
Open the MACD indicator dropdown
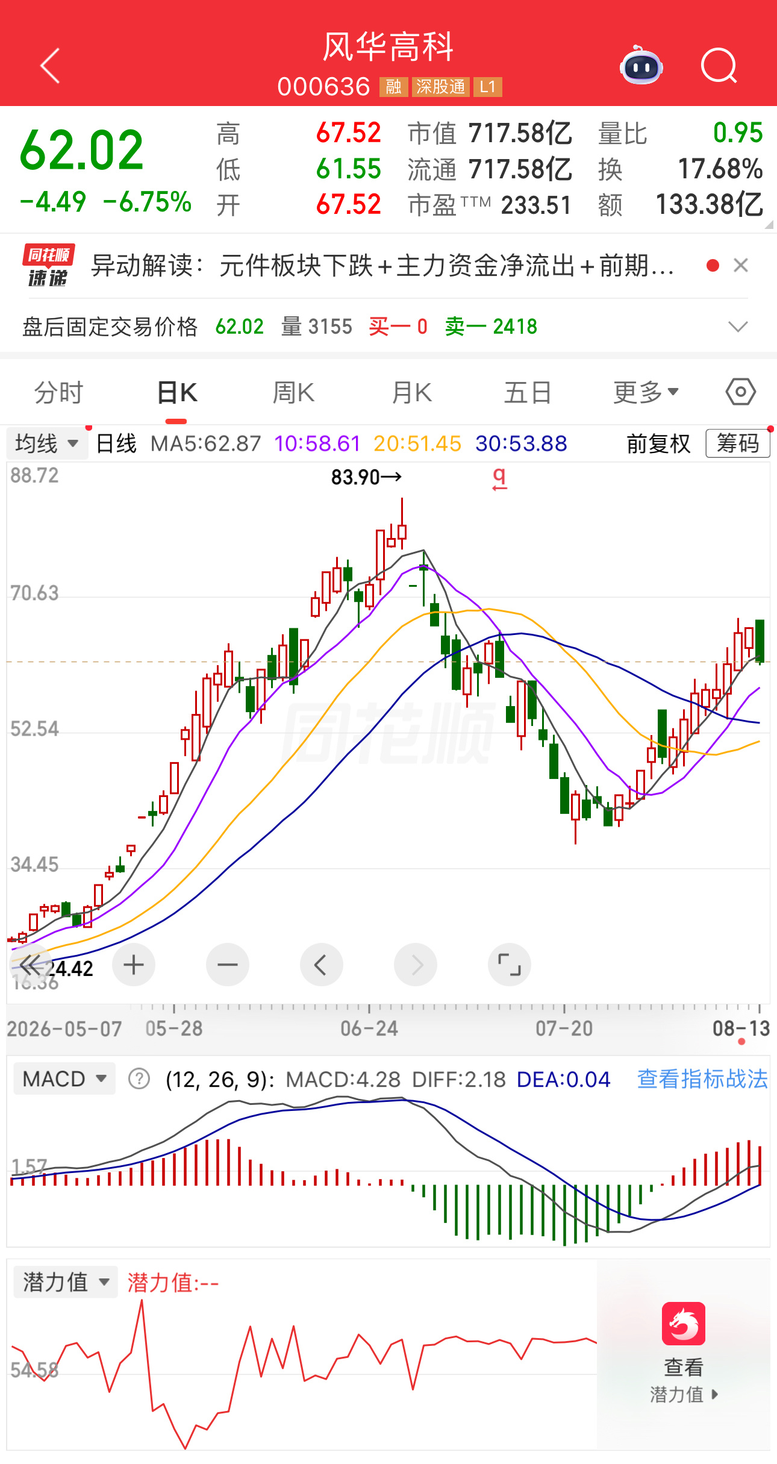64,1078
